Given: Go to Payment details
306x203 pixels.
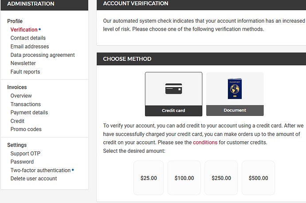Looking at the screenshot, I should click(x=29, y=112).
